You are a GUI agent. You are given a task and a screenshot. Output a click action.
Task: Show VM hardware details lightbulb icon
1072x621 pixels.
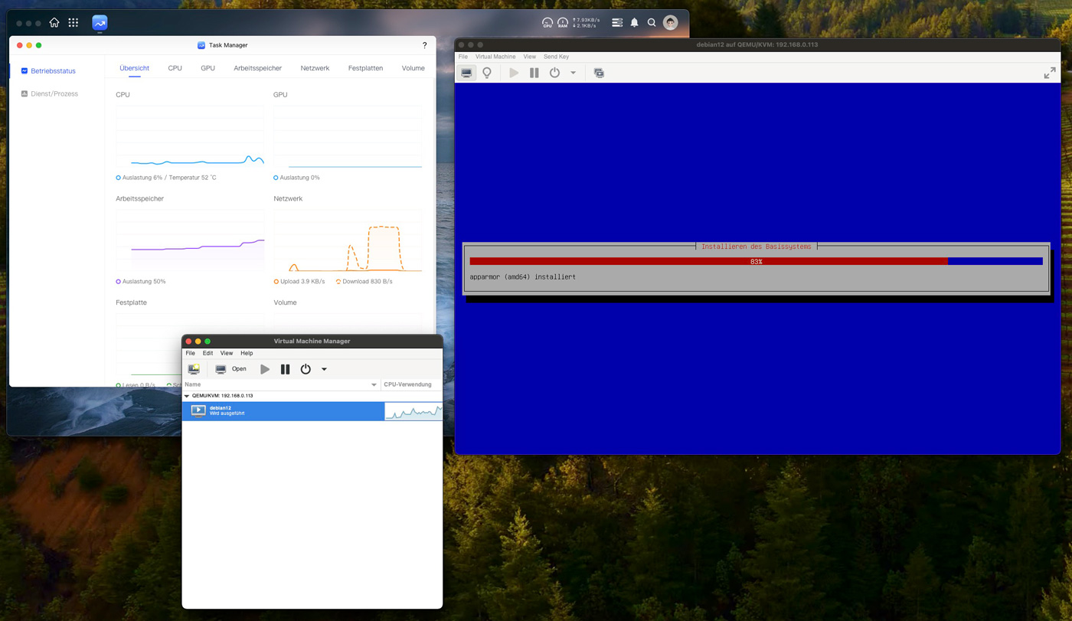[x=487, y=73]
